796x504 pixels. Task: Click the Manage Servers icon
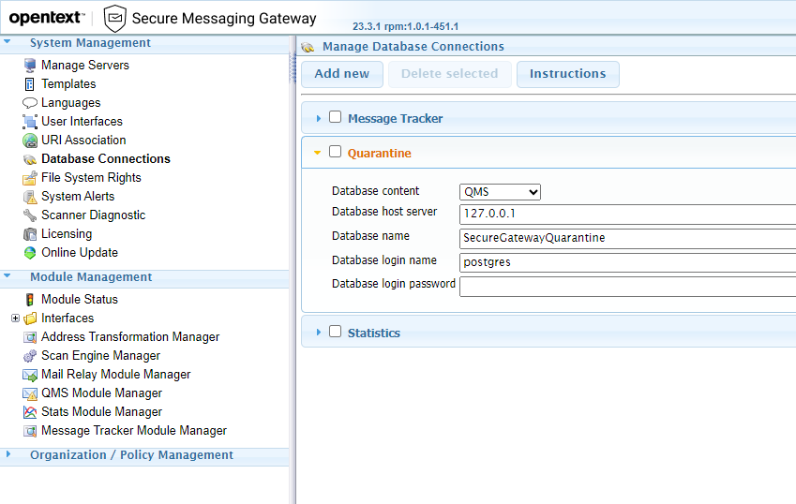(x=30, y=66)
